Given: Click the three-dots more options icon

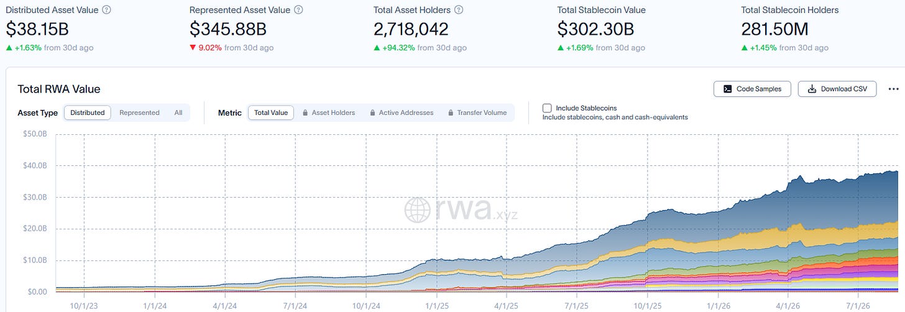Looking at the screenshot, I should coord(893,89).
